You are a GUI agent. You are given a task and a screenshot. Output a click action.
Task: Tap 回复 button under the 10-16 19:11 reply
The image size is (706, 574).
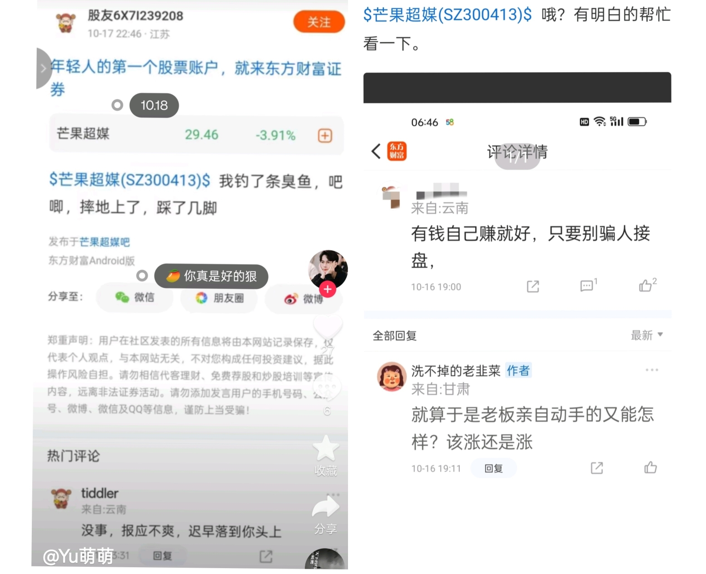pos(493,468)
